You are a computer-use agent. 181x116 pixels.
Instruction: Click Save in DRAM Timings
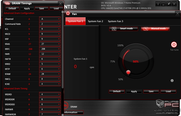click(42, 8)
